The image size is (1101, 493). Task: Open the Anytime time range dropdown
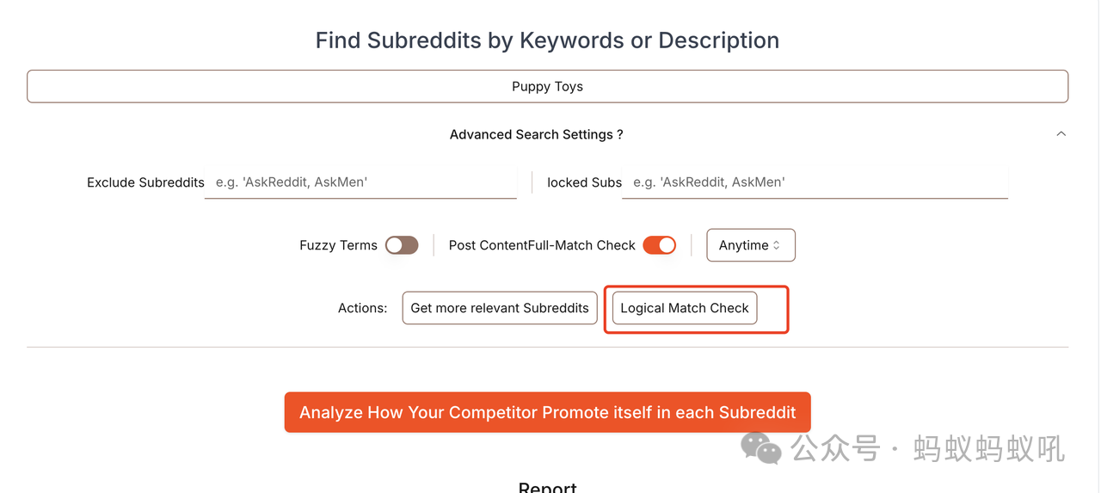[750, 245]
